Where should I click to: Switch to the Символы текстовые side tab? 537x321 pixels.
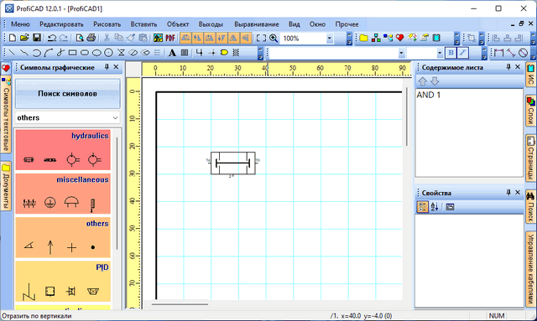[6, 114]
